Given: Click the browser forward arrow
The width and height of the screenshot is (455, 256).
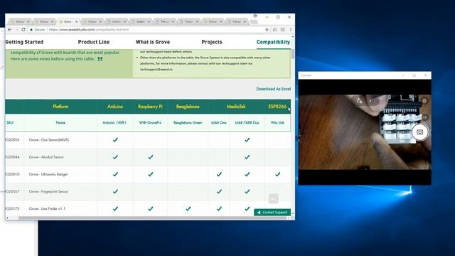Looking at the screenshot, I should click(16, 30).
